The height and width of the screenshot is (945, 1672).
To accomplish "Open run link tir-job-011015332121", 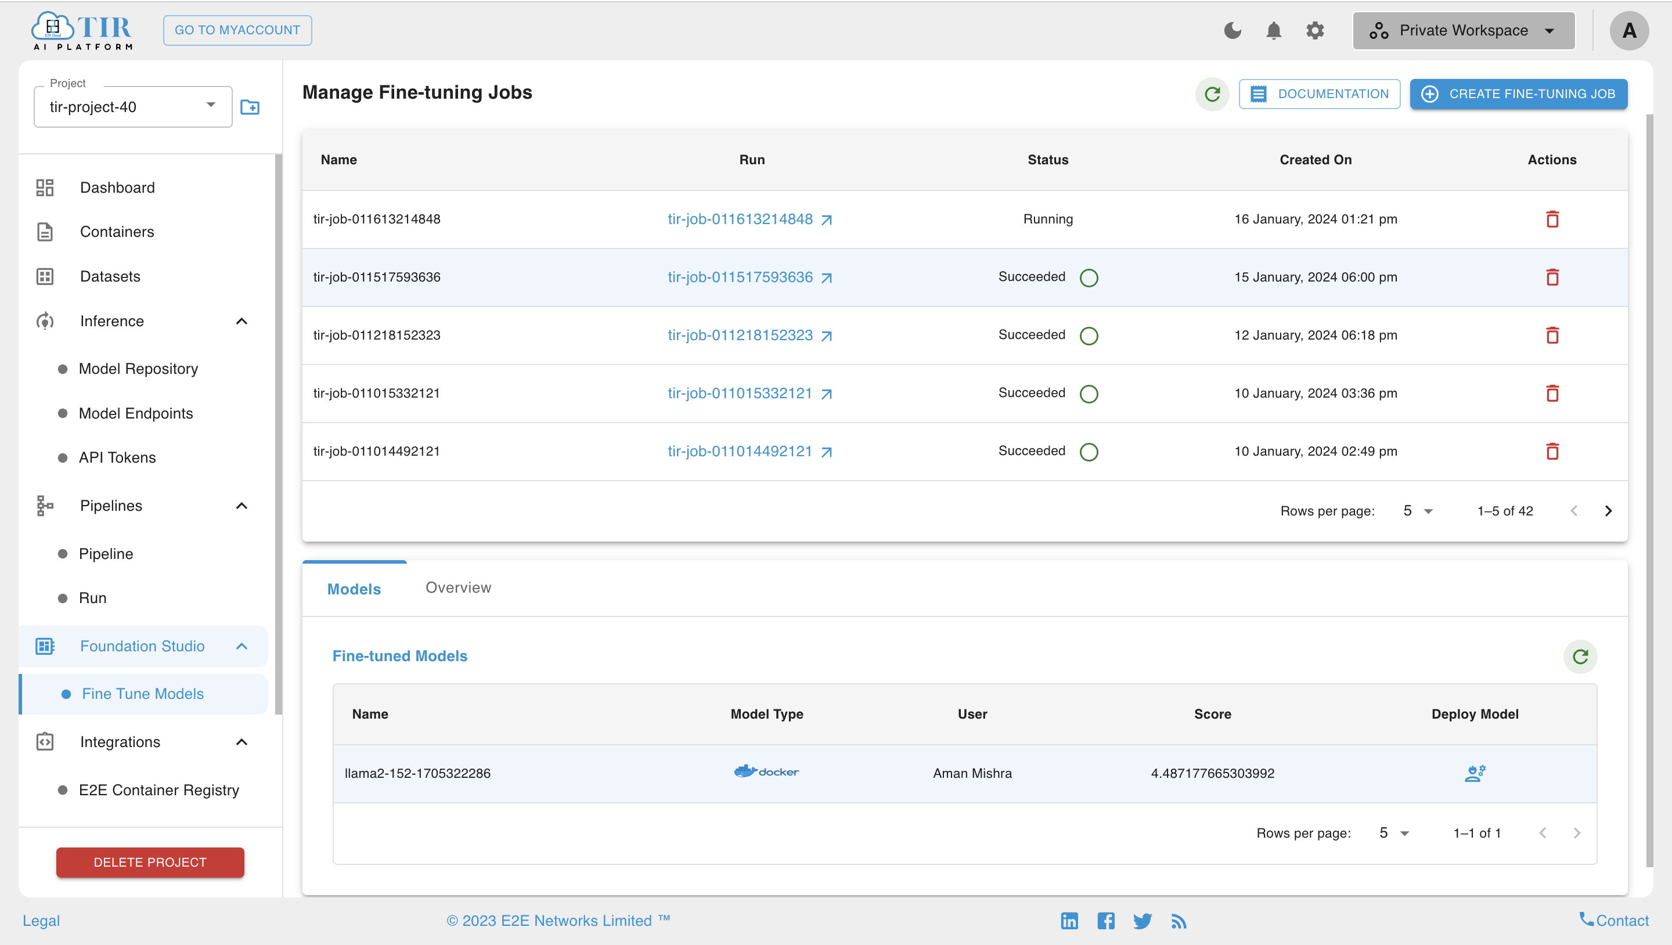I will point(749,394).
